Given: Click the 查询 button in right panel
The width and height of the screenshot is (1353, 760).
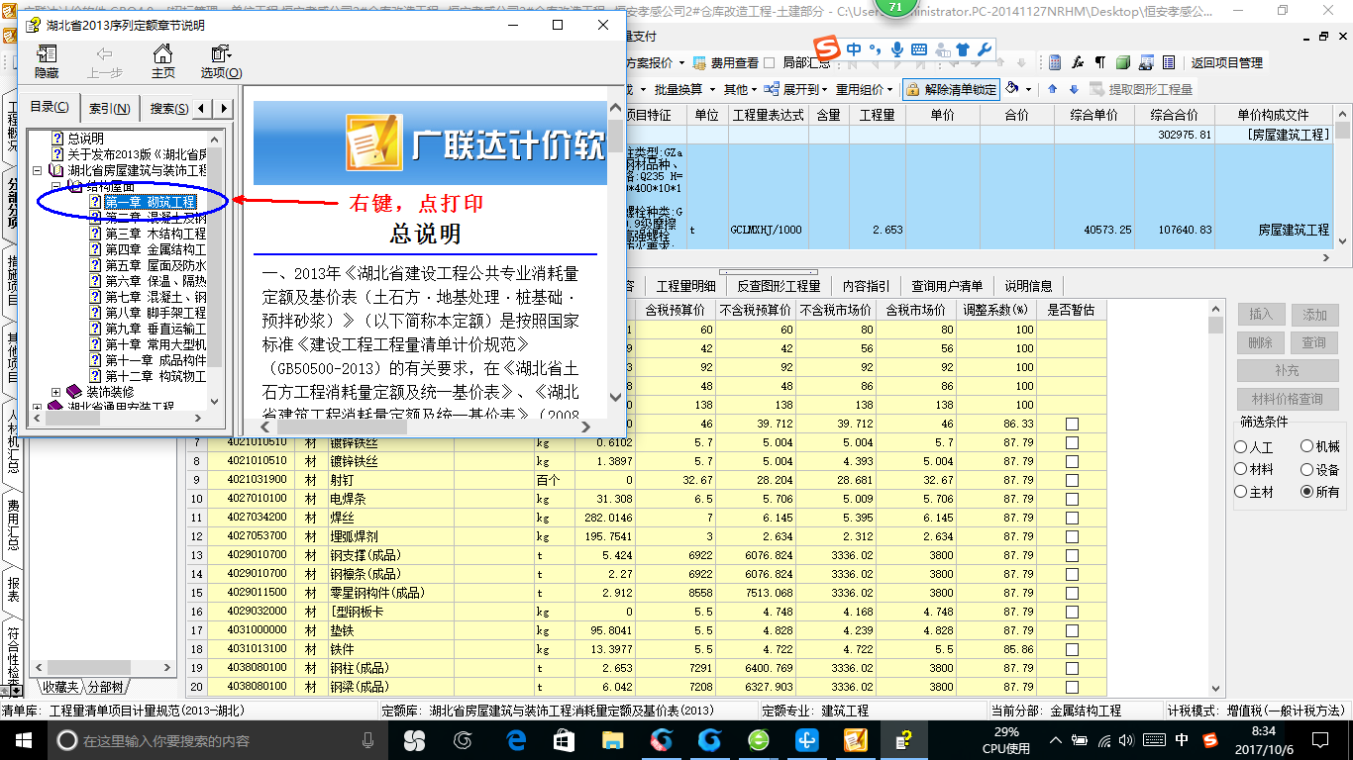Looking at the screenshot, I should tap(1315, 342).
